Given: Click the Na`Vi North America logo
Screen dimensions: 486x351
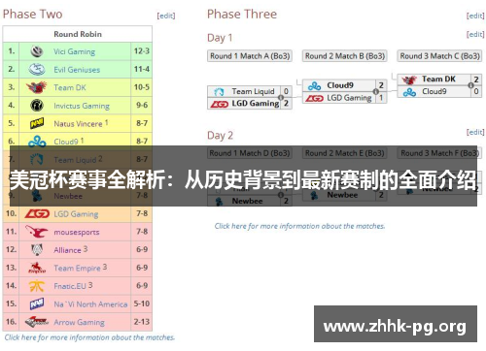Looking at the screenshot, I should pyautogui.click(x=37, y=303).
